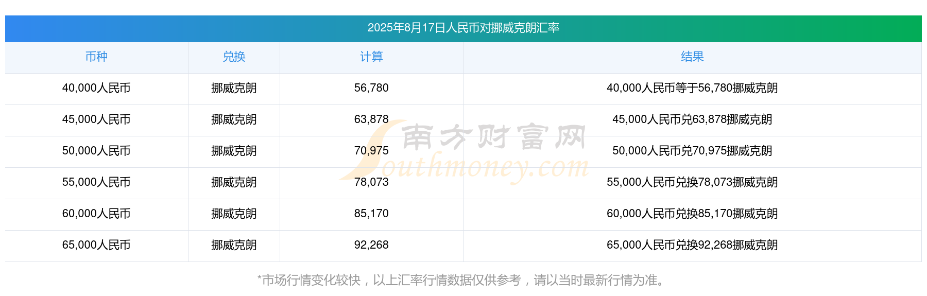Click result 60,000人民币兑换85,170挪威克朗
Viewport: 927px width, 296px height.
tap(692, 214)
